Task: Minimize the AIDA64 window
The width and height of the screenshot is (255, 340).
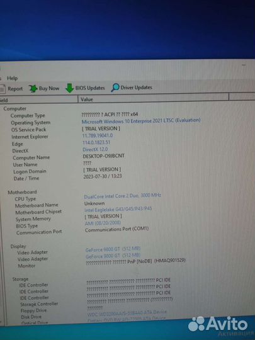Action: click(244, 65)
